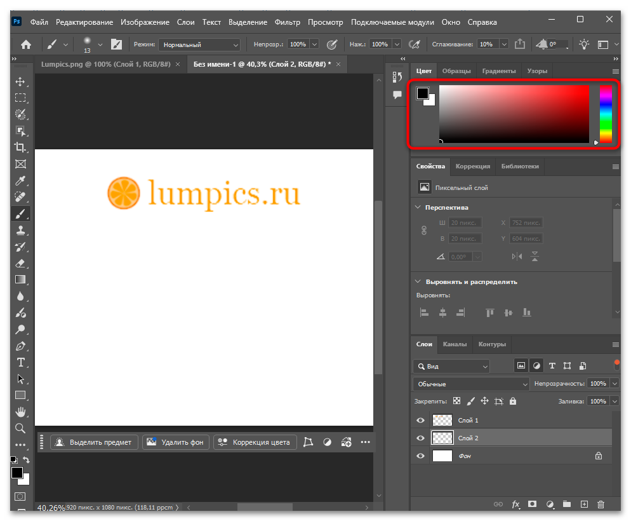Open the Непрозр. opacity dropdown arrow
631x521 pixels.
coord(314,44)
